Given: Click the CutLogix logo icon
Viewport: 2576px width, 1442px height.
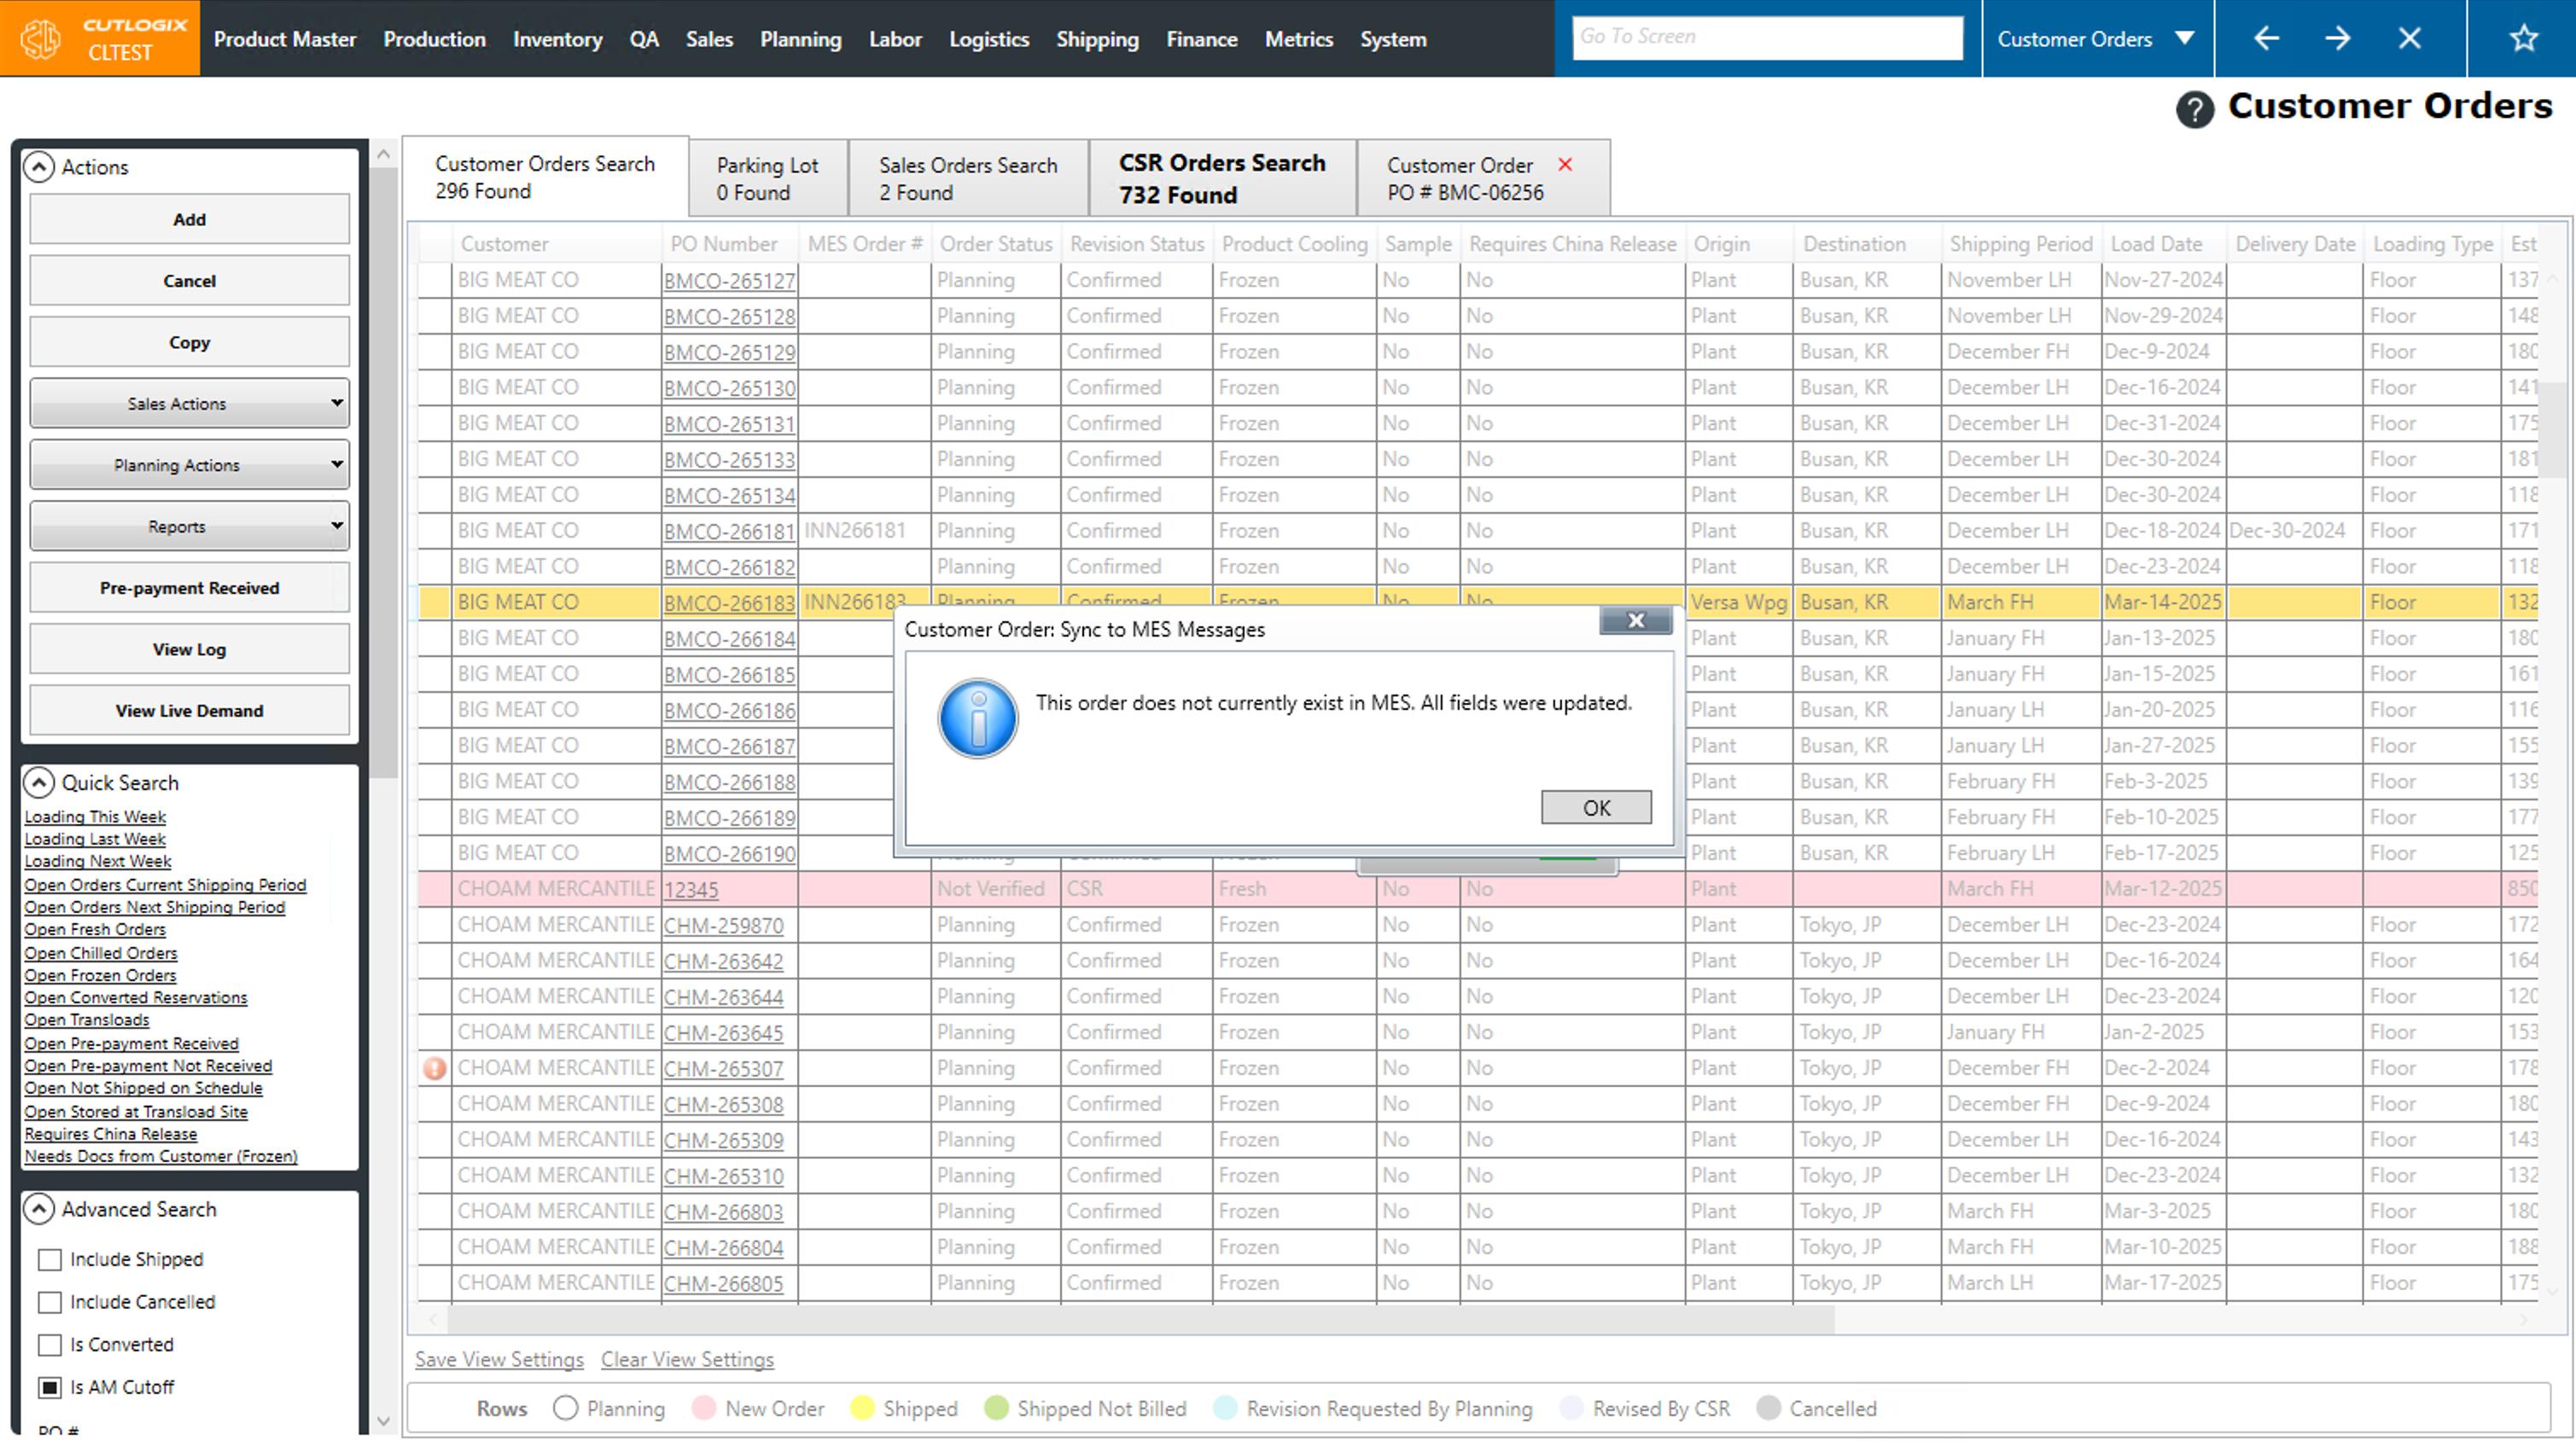Looking at the screenshot, I should (41, 39).
